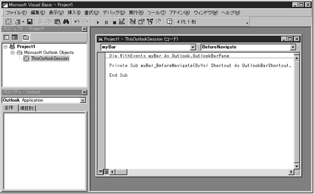The height and width of the screenshot is (194, 314).
Task: Close the プロパティ - Outlook panel
Action: click(84, 92)
